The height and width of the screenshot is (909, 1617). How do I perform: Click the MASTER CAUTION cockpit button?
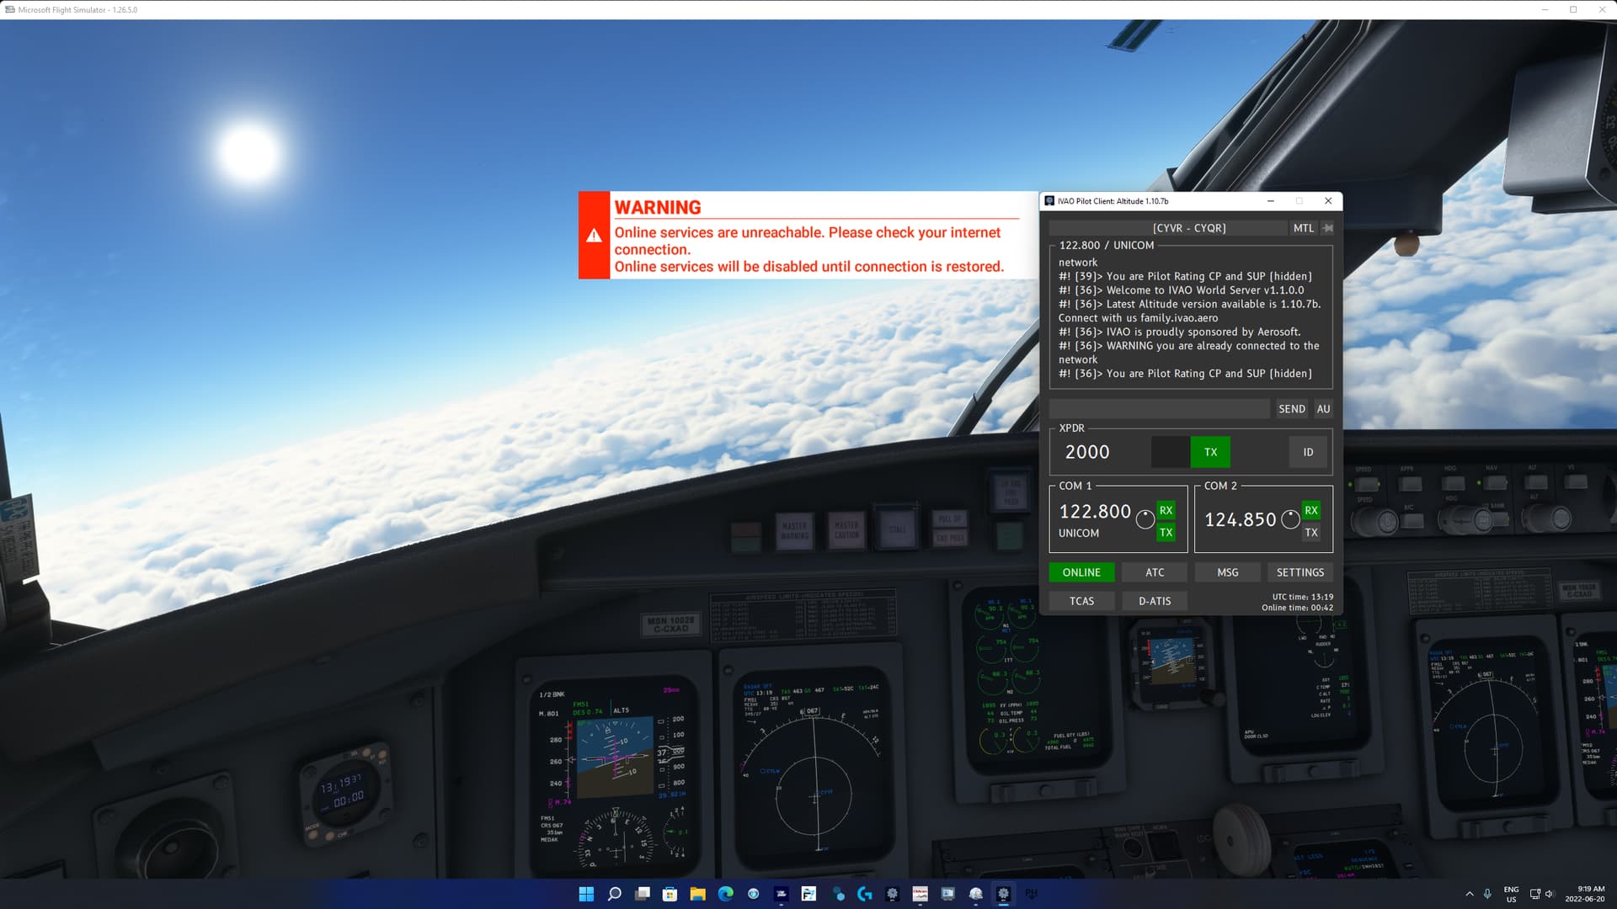846,530
